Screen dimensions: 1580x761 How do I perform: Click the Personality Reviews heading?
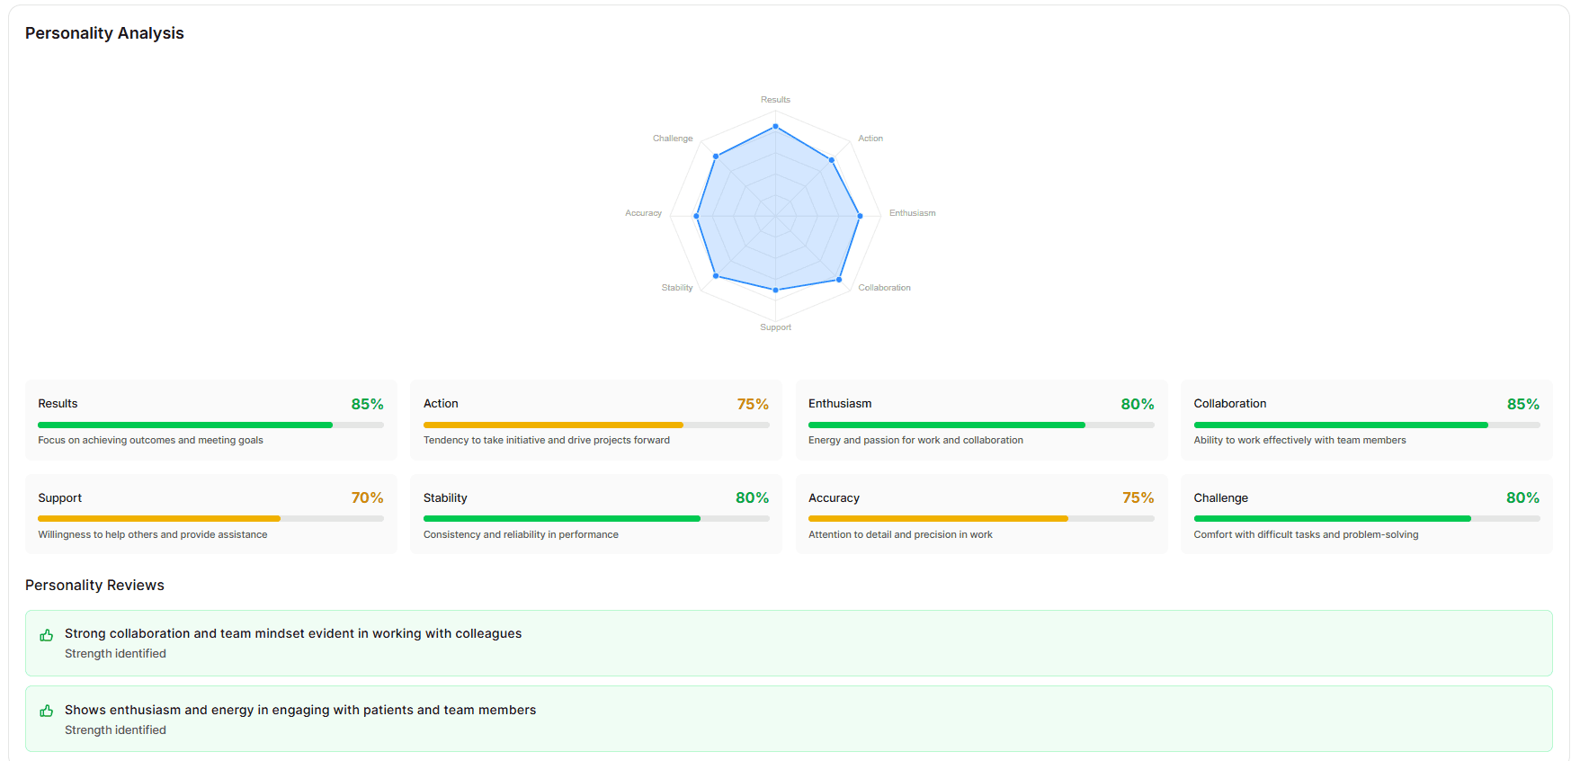[94, 586]
